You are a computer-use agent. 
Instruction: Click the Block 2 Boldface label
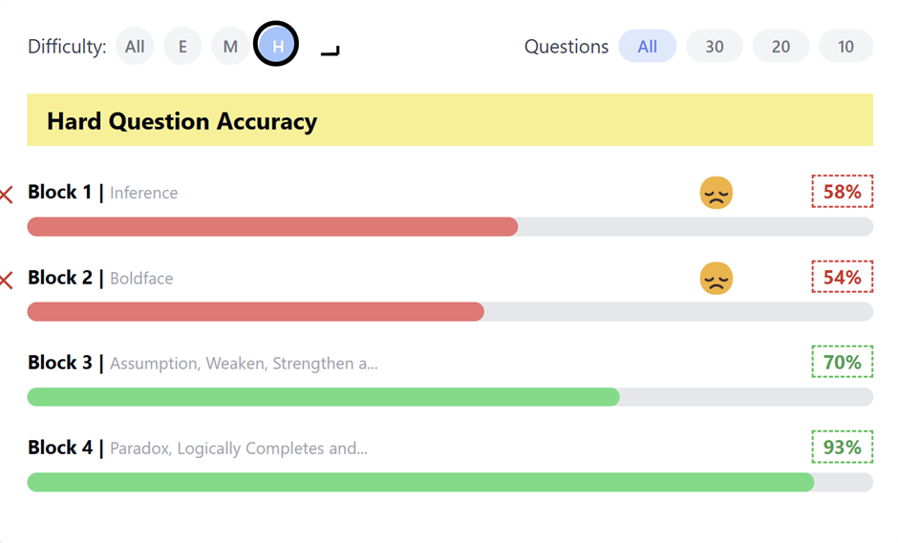[x=141, y=279]
